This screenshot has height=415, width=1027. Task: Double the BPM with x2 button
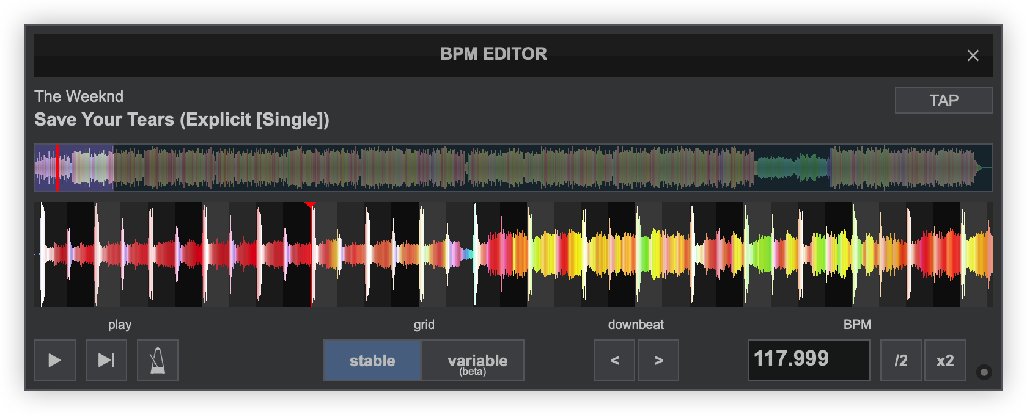click(x=944, y=360)
